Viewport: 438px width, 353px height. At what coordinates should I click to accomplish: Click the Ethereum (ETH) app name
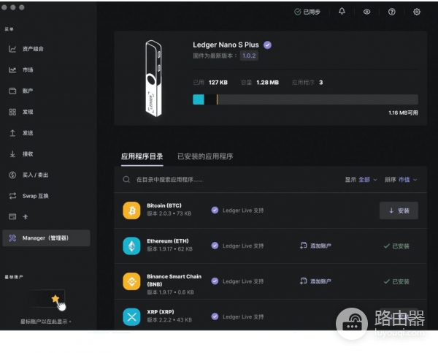168,241
